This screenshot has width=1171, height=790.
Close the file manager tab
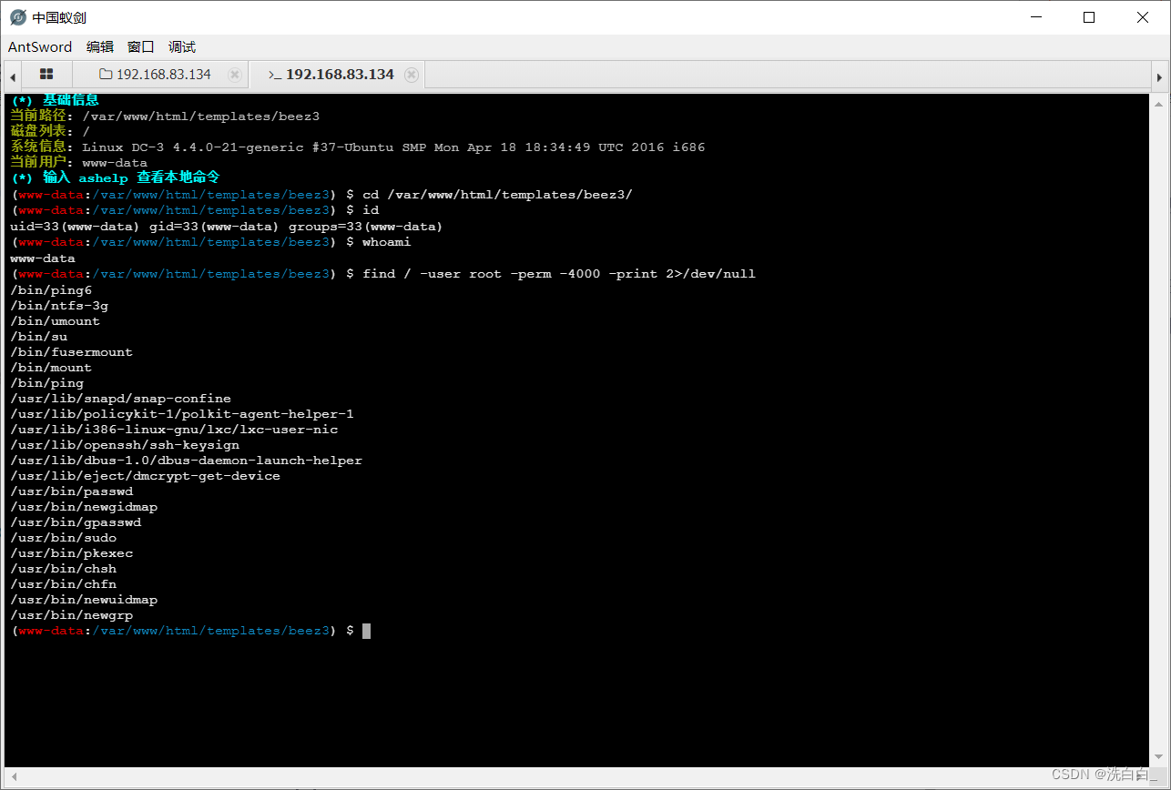(x=233, y=74)
